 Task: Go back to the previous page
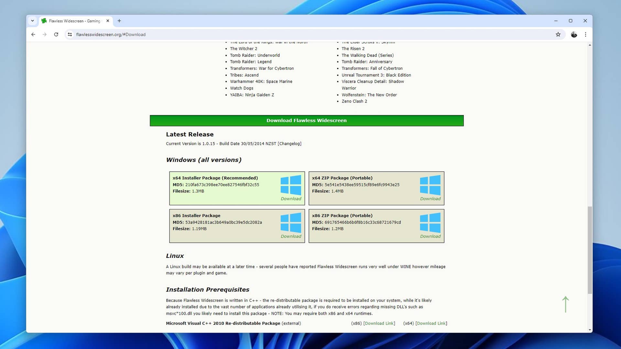(x=33, y=35)
